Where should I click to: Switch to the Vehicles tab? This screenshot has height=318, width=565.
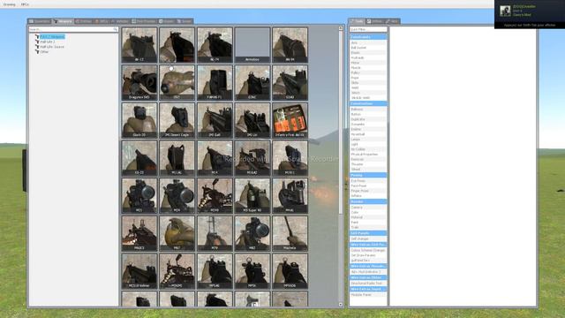pos(120,21)
